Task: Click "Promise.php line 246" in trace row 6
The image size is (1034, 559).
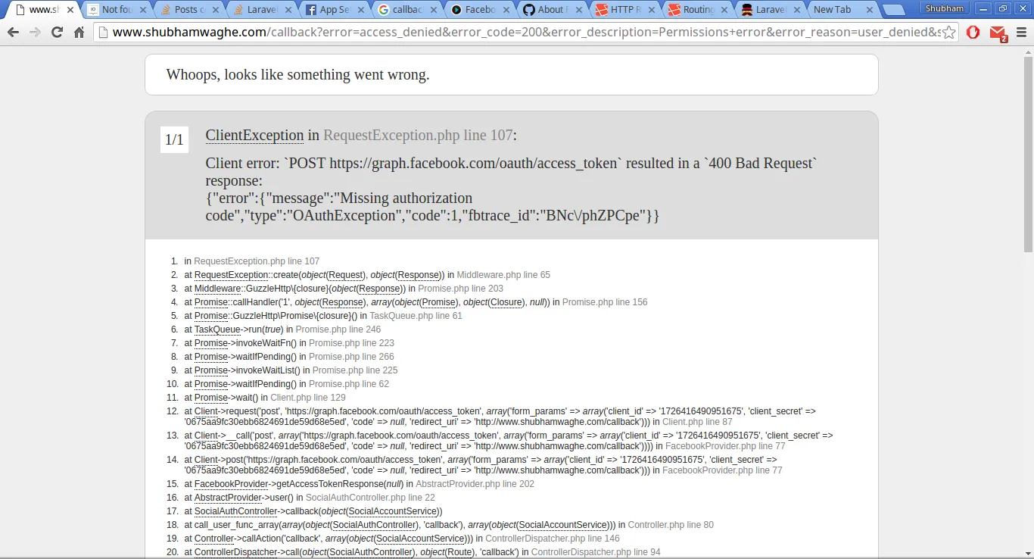Action: 338,329
